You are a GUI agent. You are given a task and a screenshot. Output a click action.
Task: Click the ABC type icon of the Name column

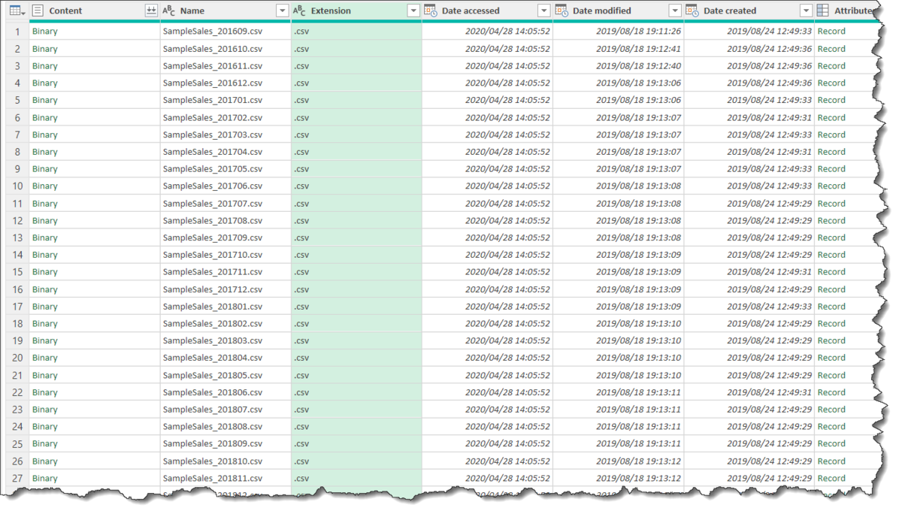(x=169, y=11)
